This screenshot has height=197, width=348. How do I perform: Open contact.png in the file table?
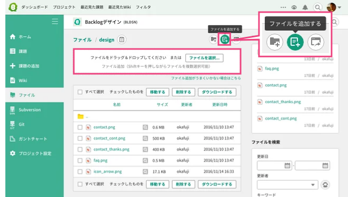click(104, 127)
